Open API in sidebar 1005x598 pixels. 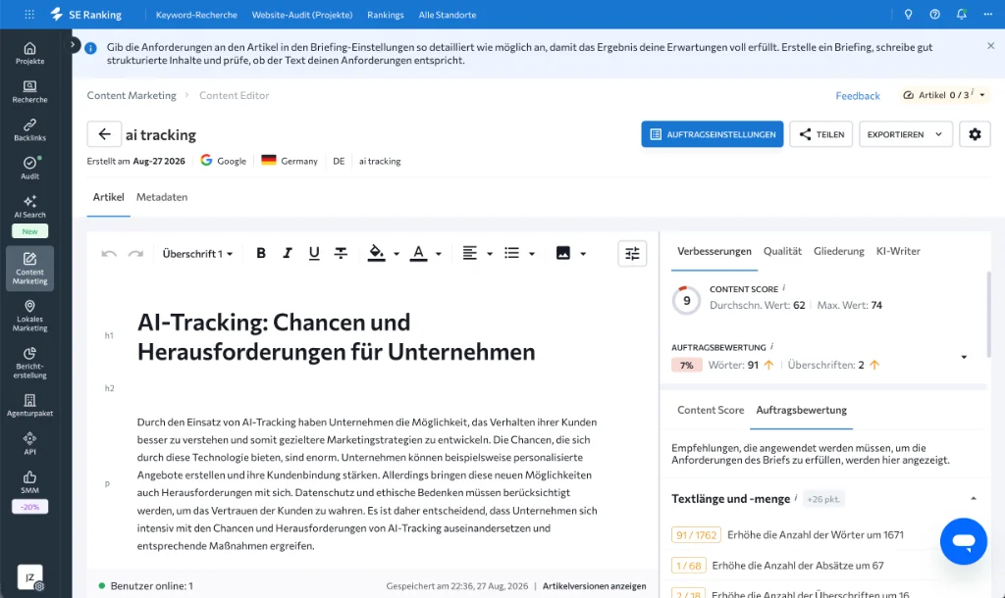coord(30,444)
